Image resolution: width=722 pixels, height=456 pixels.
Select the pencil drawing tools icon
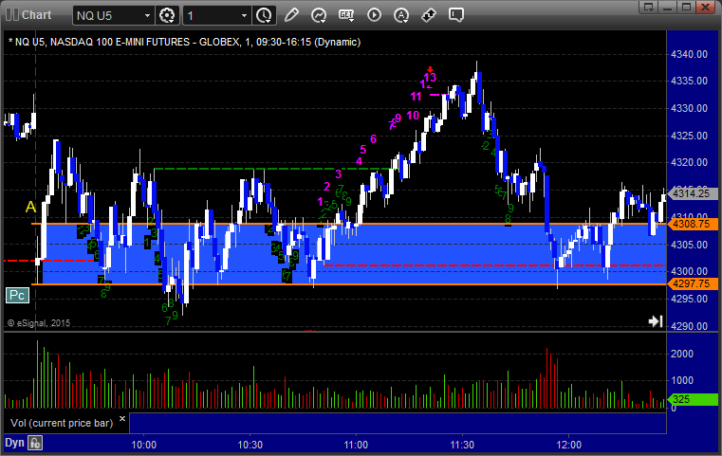pyautogui.click(x=291, y=15)
